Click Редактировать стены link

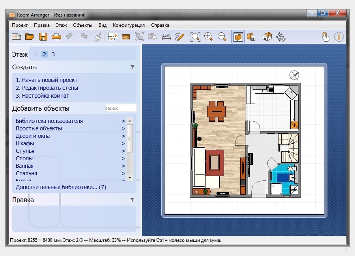coord(47,88)
